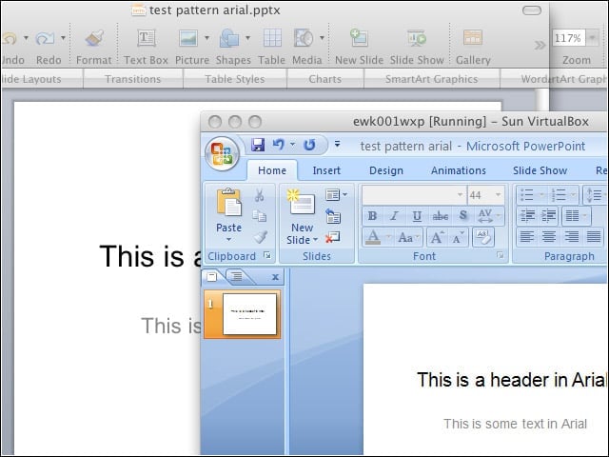Open the Zoom 117% dropdown in Mac window
The height and width of the screenshot is (457, 609).
point(593,38)
